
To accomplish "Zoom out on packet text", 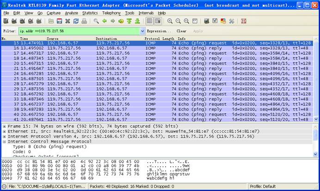I will [178, 21].
